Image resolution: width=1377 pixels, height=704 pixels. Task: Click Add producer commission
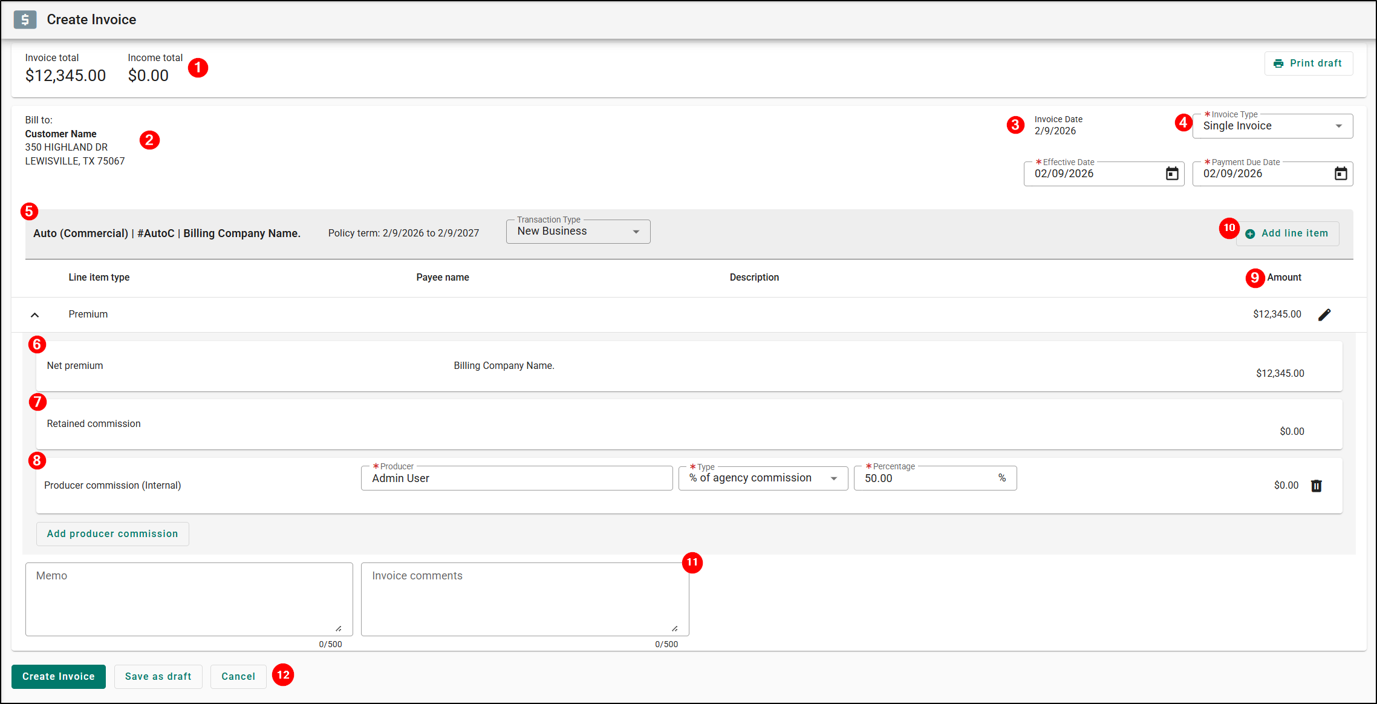click(112, 533)
